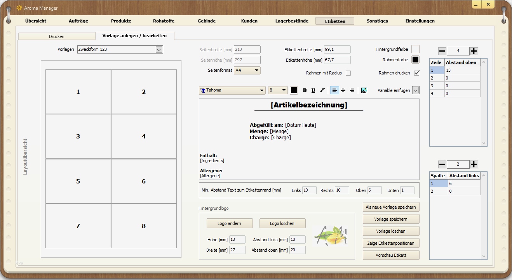512x280 pixels.
Task: Decrease column count with minus button
Action: tap(442, 164)
